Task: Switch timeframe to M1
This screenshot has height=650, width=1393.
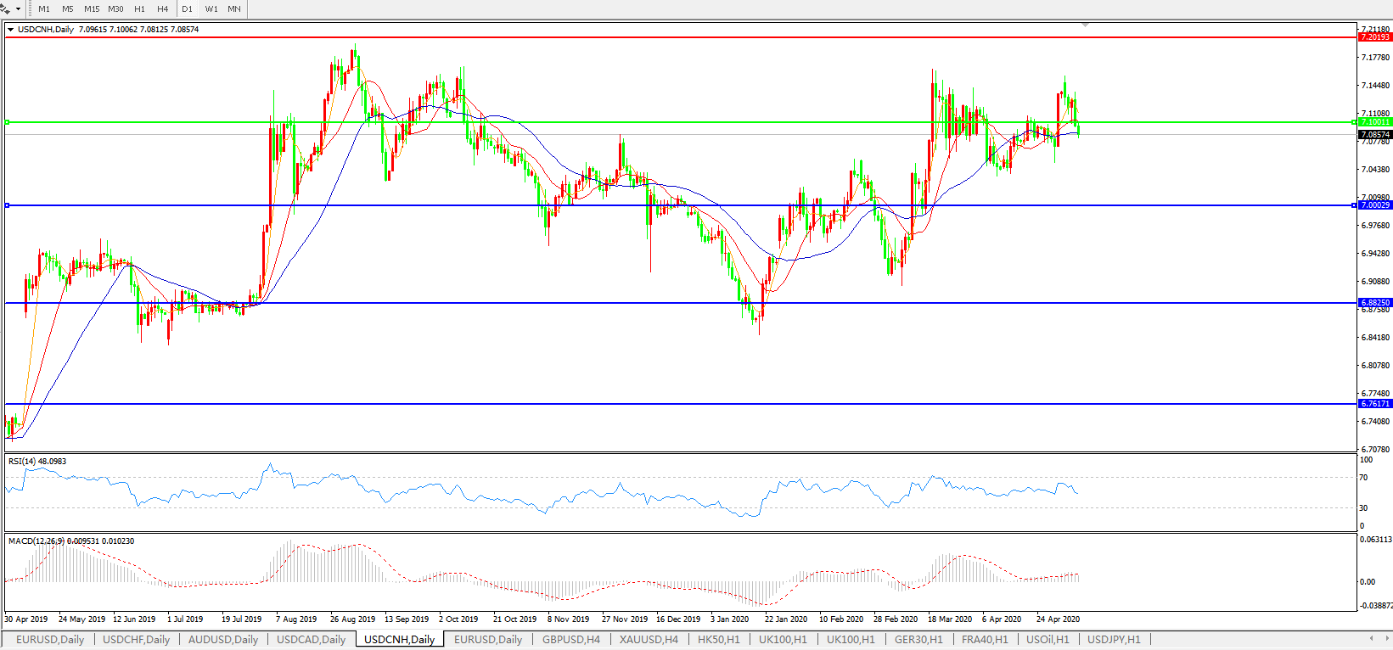Action: 44,8
